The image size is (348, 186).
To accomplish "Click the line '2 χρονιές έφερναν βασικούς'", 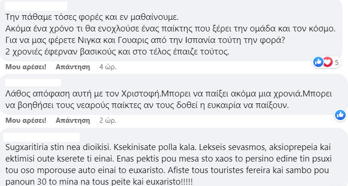I will 117,52.
